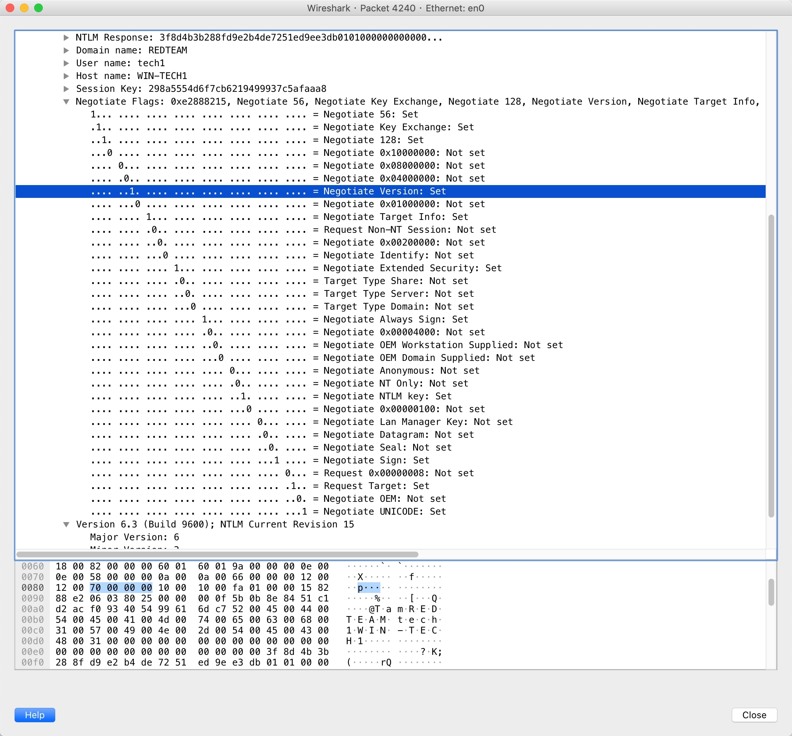
Task: Click the hex offset 00b0 row
Action: coord(33,620)
